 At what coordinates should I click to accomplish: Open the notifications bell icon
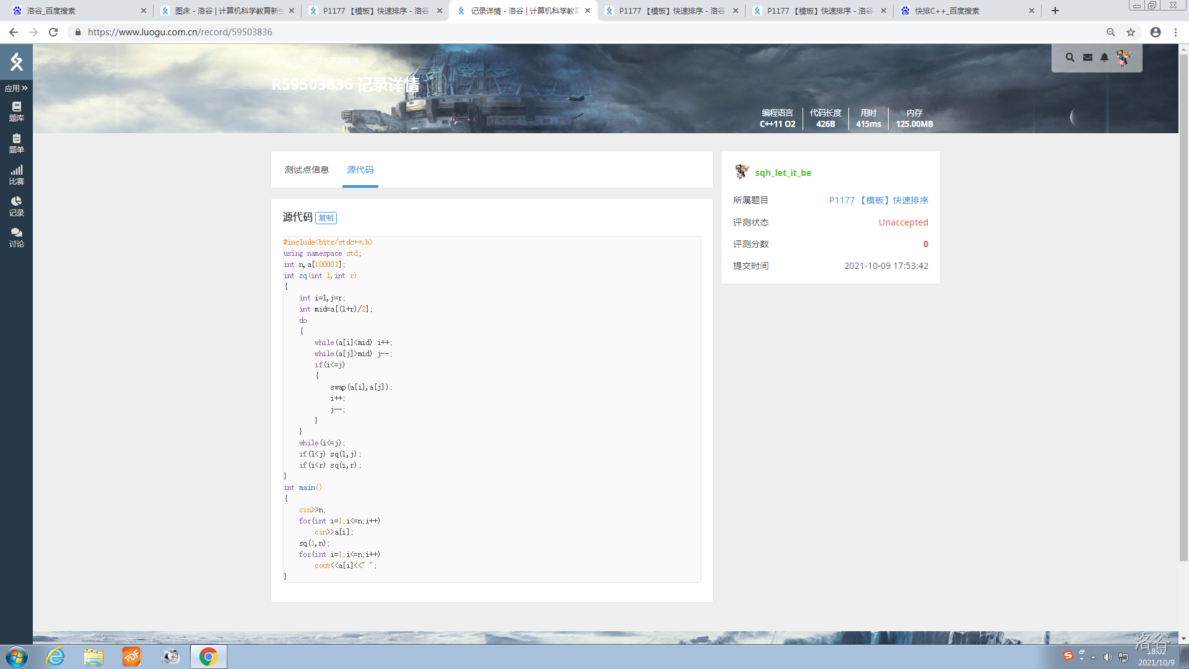(x=1104, y=58)
